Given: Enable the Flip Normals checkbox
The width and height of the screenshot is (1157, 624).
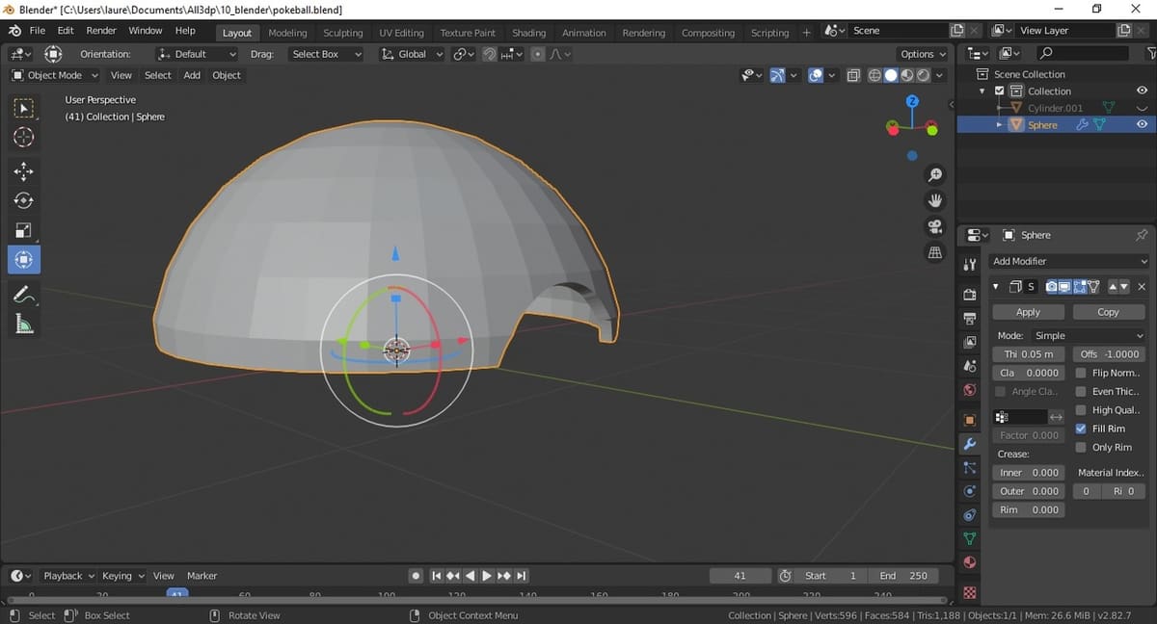Looking at the screenshot, I should point(1081,373).
